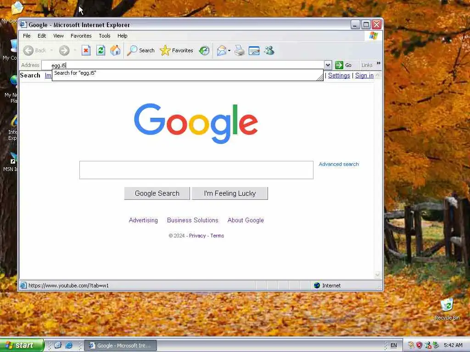Stop page loading with red X icon
The image size is (470, 352).
tap(86, 50)
